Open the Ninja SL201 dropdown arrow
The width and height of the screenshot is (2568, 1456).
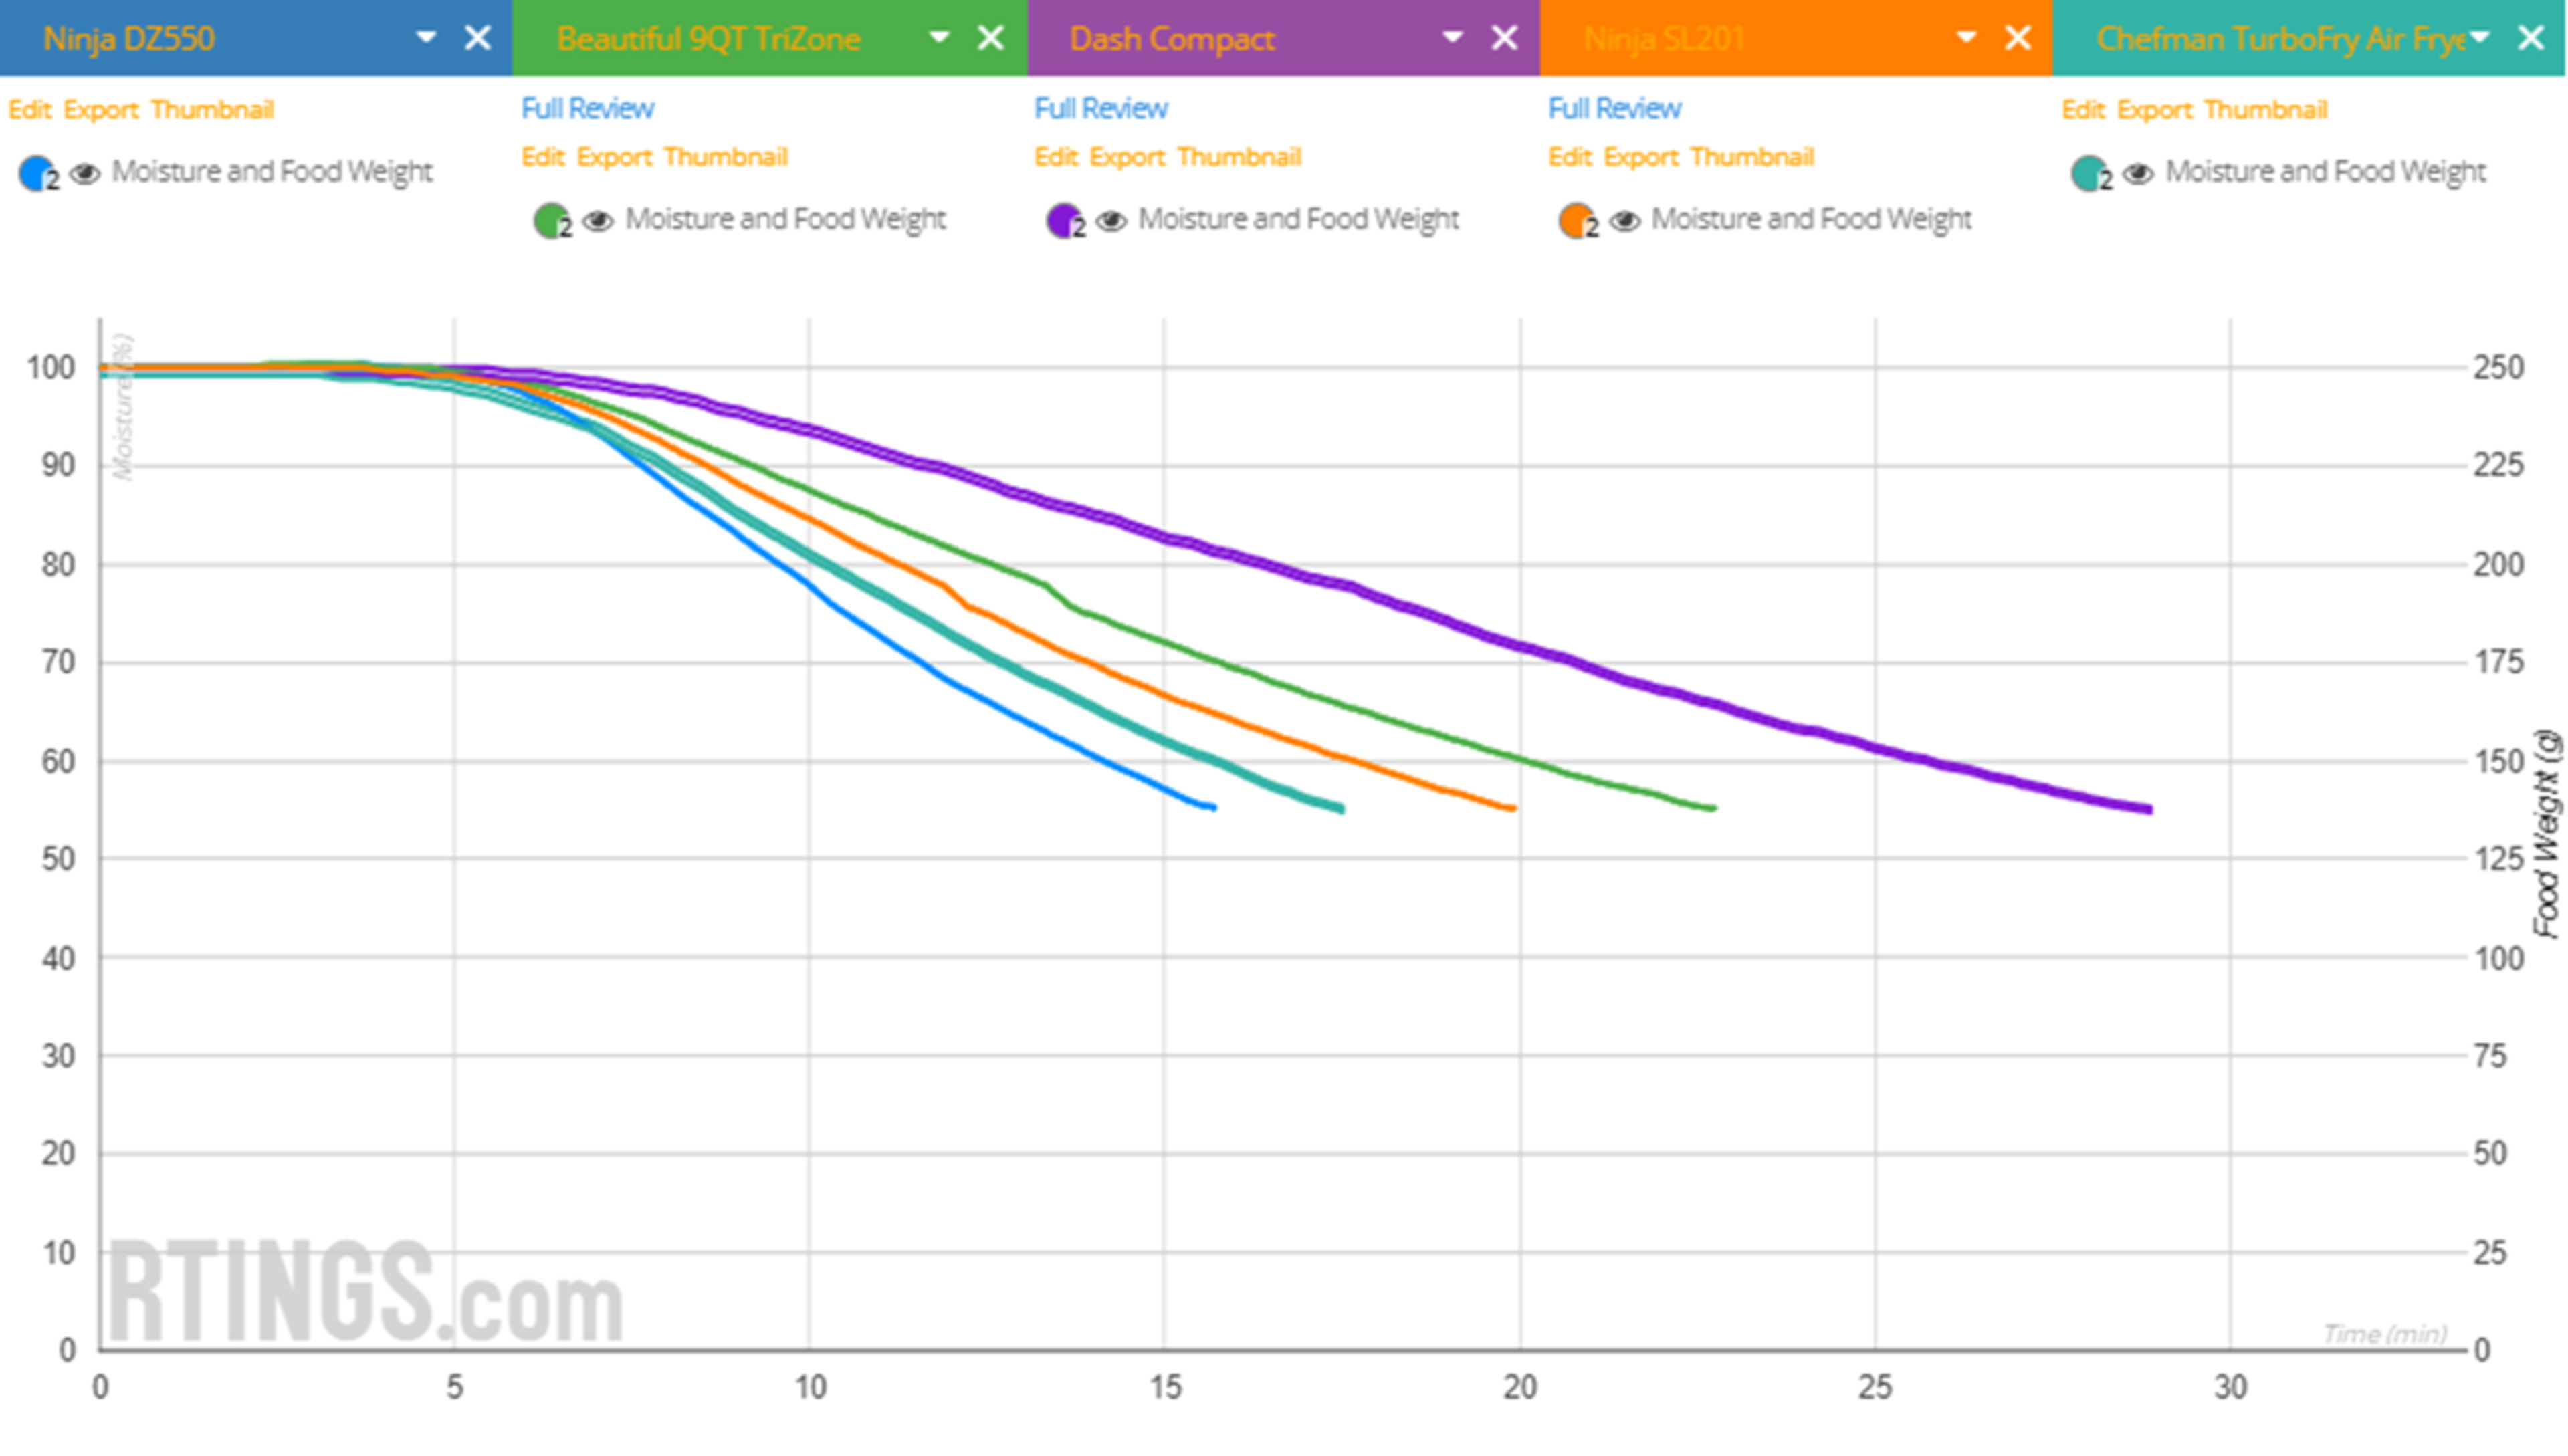pyautogui.click(x=1965, y=38)
